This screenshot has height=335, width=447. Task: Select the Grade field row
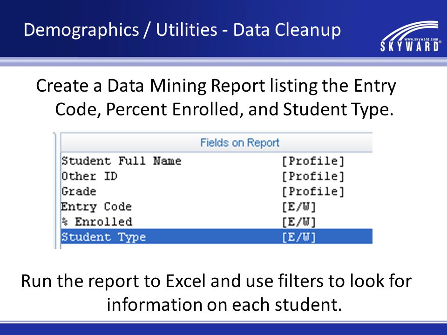point(217,191)
